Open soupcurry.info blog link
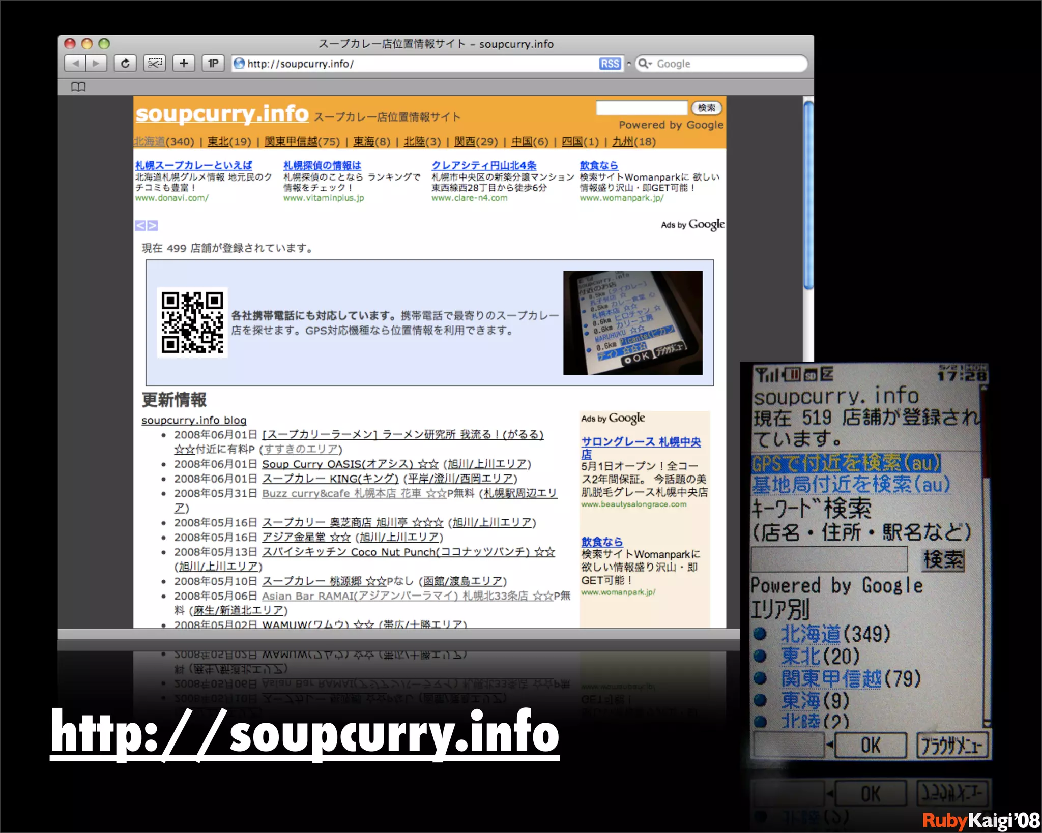 point(194,420)
